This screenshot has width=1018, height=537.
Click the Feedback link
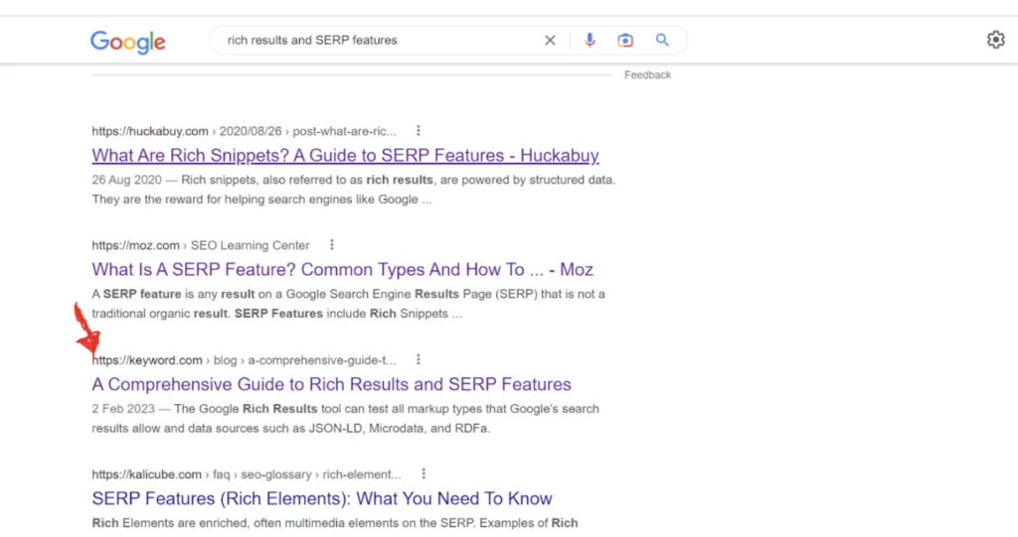tap(647, 75)
